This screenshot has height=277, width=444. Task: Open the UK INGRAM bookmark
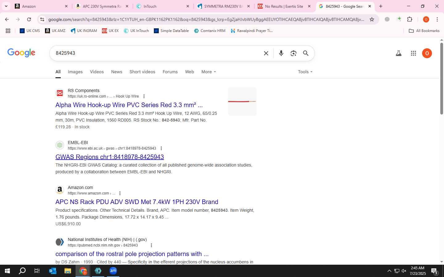click(x=84, y=31)
